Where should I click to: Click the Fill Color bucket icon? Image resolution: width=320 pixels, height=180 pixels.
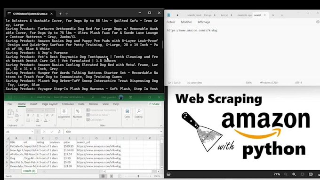[38, 120]
